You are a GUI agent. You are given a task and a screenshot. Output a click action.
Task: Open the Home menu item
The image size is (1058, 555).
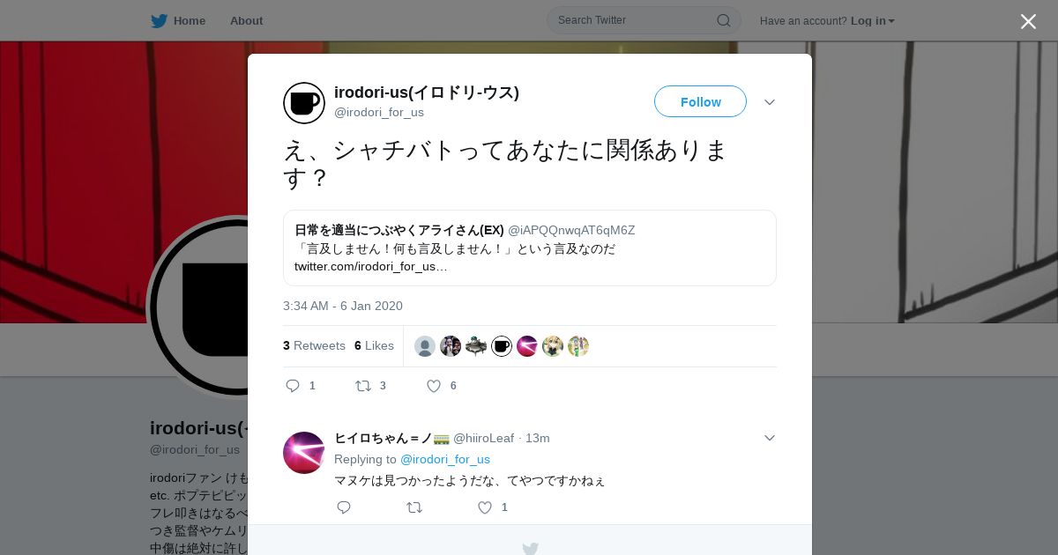190,20
